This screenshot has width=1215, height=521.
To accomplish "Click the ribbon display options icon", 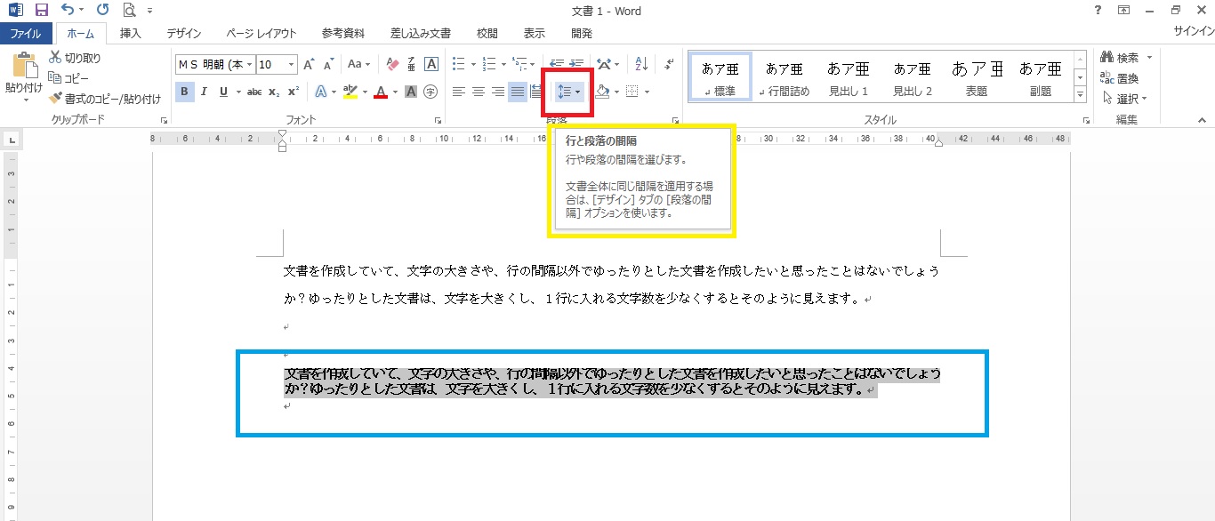I will [1124, 11].
